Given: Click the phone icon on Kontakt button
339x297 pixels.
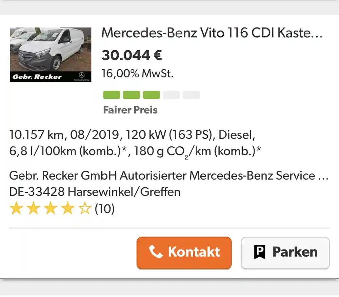Looking at the screenshot, I should (156, 252).
